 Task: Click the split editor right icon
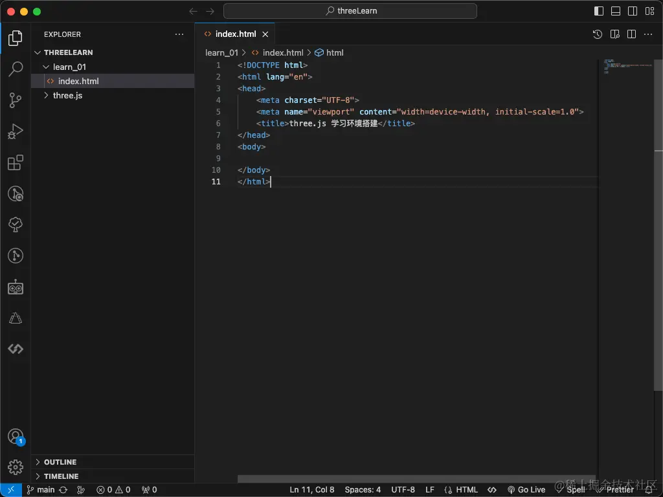(631, 34)
